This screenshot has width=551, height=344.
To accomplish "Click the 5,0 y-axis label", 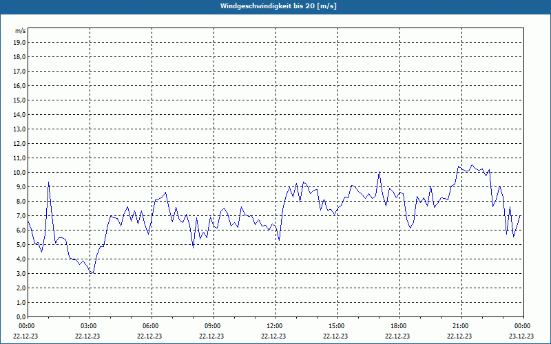I will [x=21, y=245].
